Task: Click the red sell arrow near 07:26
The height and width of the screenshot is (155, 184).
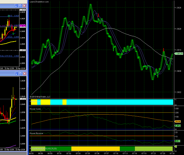Action: tap(164, 50)
